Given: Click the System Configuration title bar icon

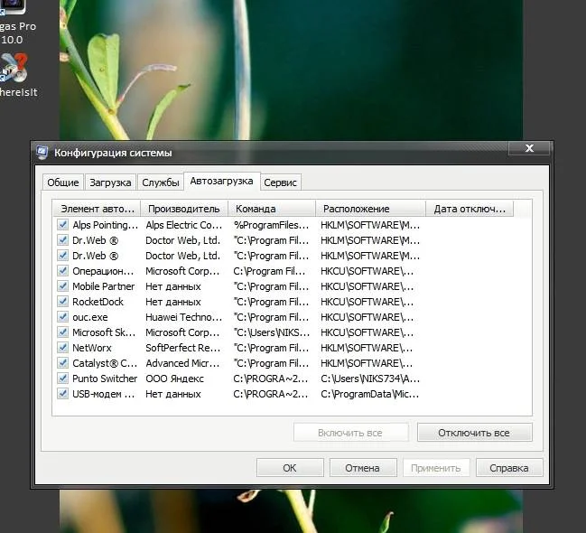Looking at the screenshot, I should tap(42, 153).
